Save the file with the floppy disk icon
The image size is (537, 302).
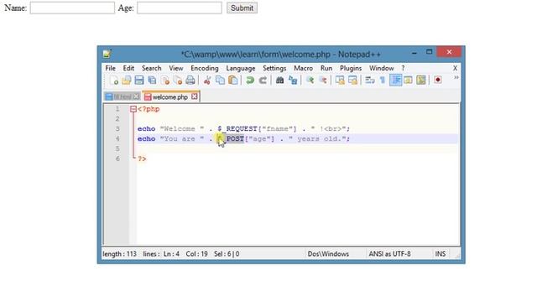coord(139,81)
